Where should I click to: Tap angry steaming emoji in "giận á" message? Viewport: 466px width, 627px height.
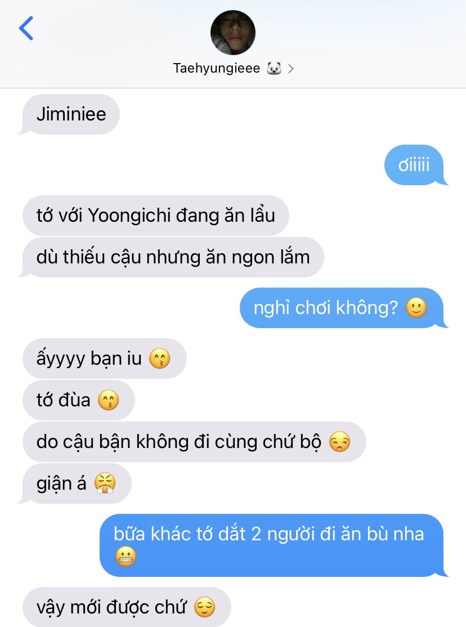pyautogui.click(x=105, y=483)
